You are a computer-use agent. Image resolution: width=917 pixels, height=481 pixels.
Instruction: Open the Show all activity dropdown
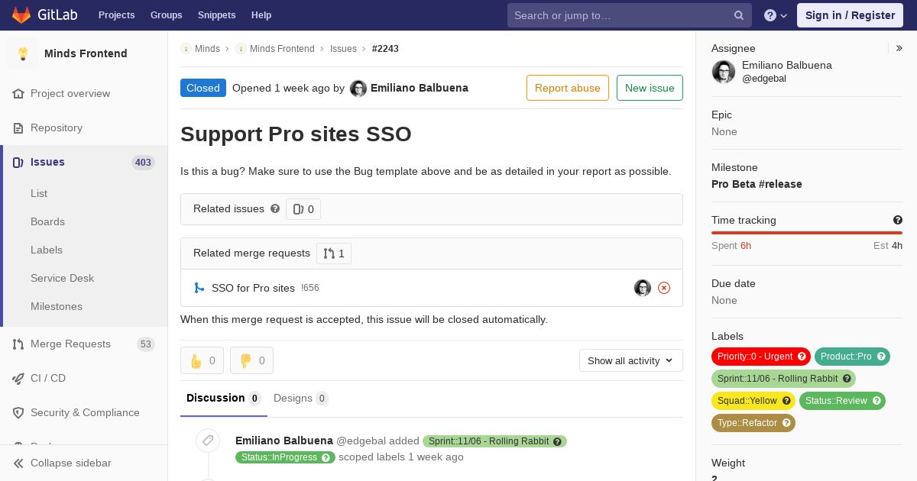(630, 360)
